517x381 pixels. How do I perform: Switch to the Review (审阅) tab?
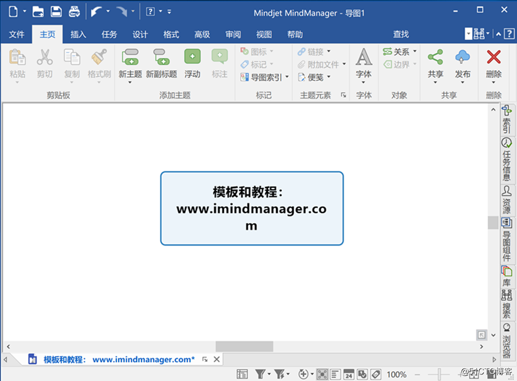233,34
